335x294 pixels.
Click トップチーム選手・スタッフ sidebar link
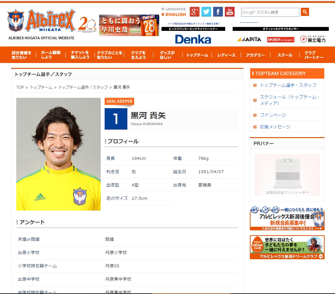pyautogui.click(x=288, y=85)
